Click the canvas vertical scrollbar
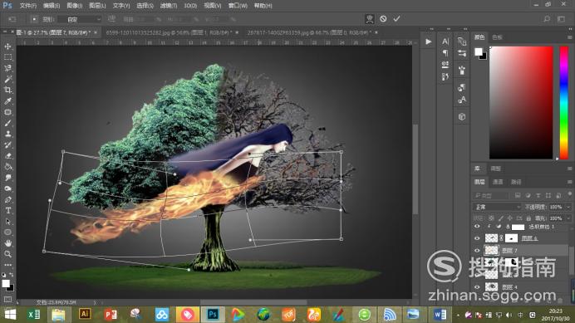 (x=415, y=169)
